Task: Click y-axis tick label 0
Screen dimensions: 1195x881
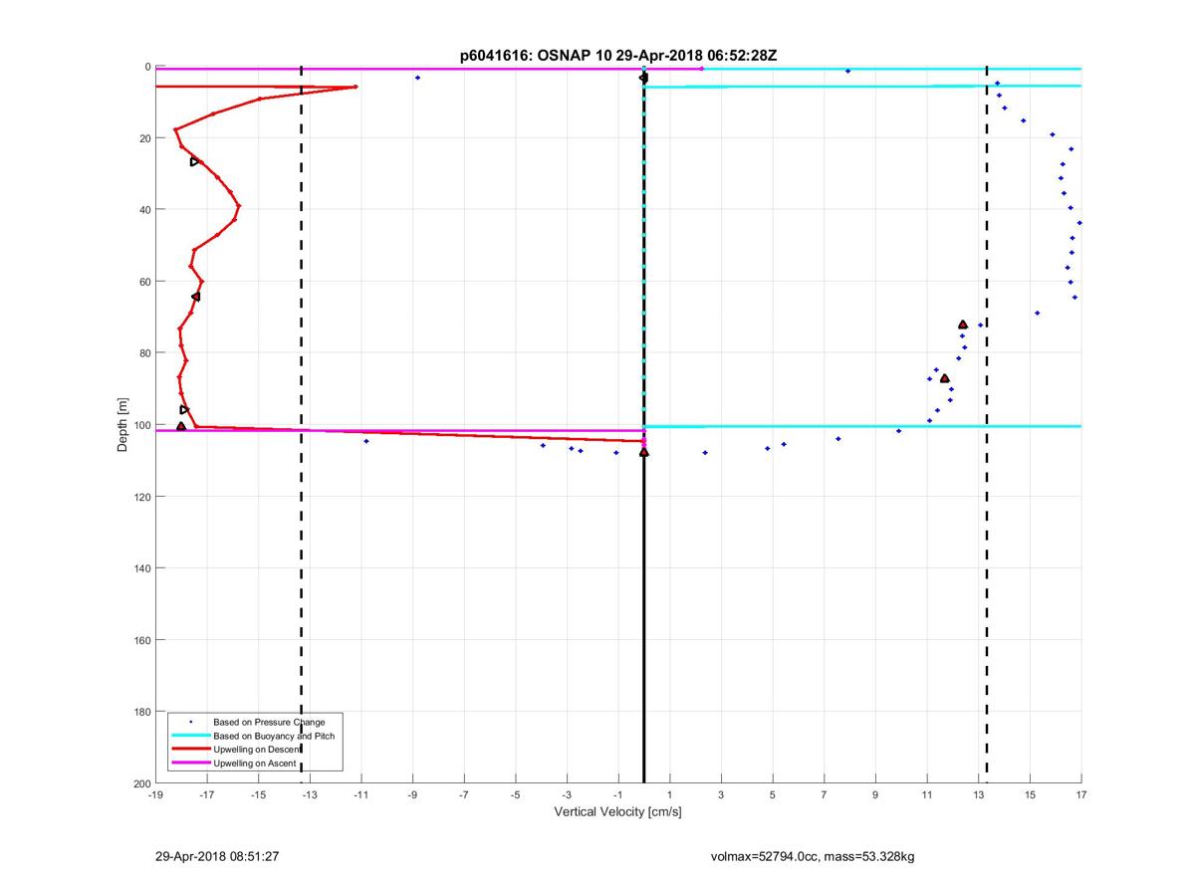Action: [x=147, y=67]
